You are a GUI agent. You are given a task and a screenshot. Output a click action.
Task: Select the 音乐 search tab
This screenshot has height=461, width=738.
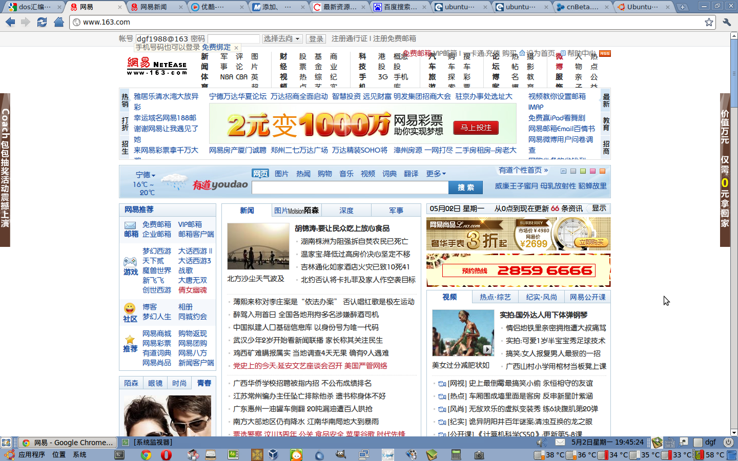click(x=346, y=174)
